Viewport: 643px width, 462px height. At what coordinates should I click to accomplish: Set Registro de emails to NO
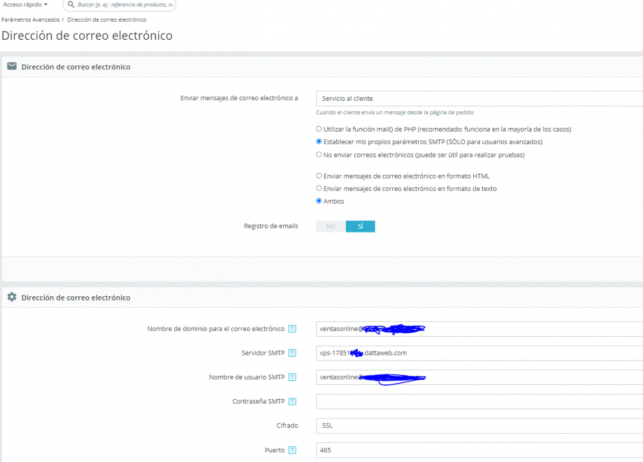(x=331, y=226)
